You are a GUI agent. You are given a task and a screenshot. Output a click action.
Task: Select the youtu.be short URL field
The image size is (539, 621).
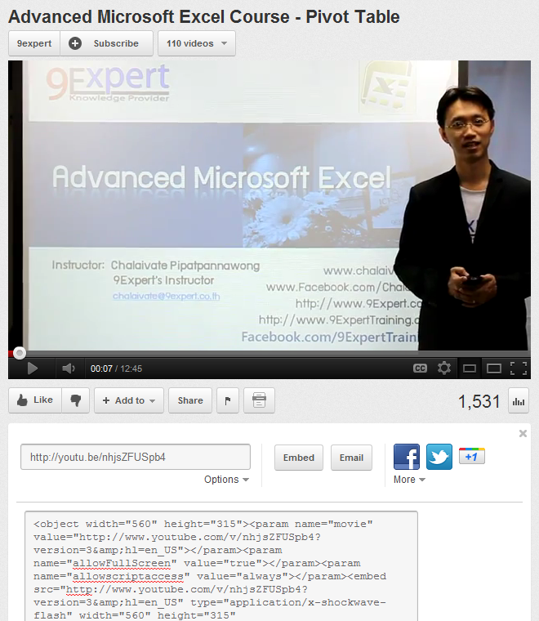click(x=136, y=457)
